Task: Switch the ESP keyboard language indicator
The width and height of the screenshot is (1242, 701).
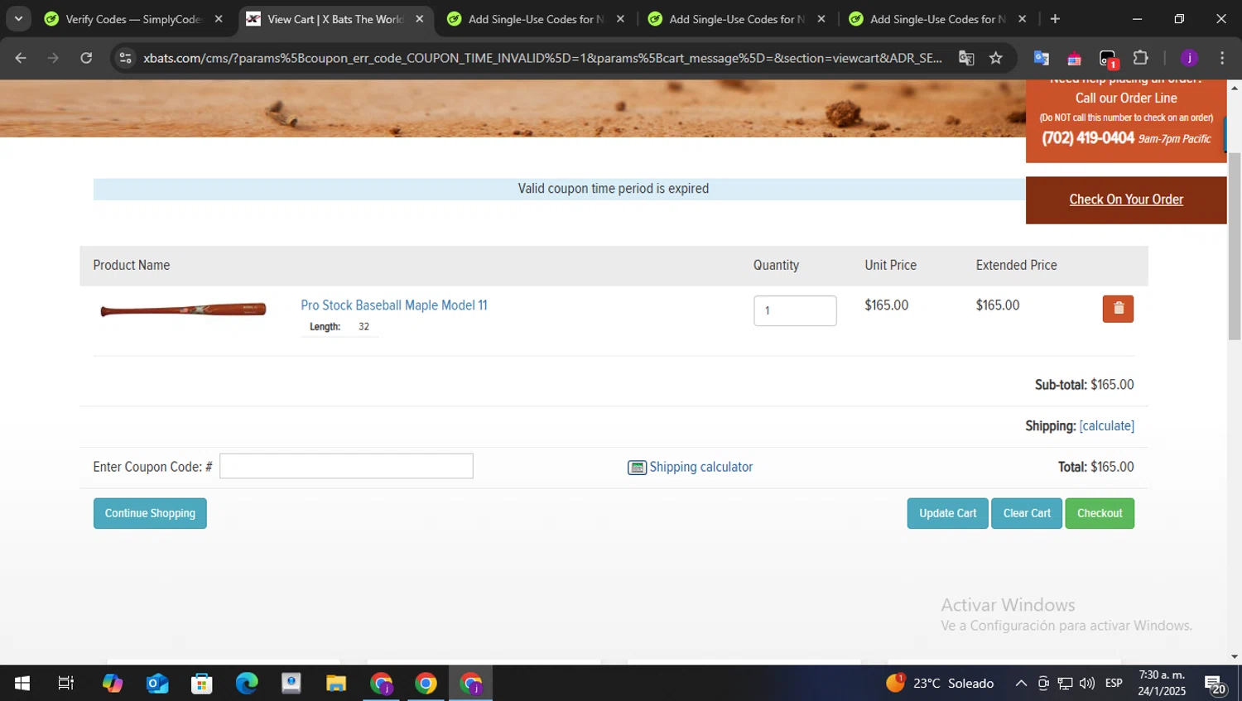Action: coord(1114,683)
